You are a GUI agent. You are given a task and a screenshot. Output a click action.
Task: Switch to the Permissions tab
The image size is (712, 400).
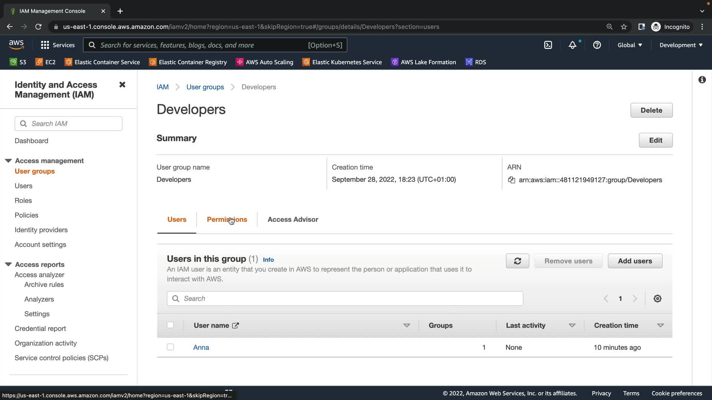227,220
